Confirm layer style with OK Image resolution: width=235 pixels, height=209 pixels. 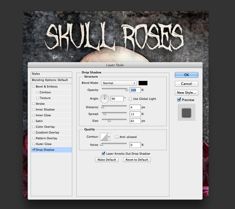point(186,75)
